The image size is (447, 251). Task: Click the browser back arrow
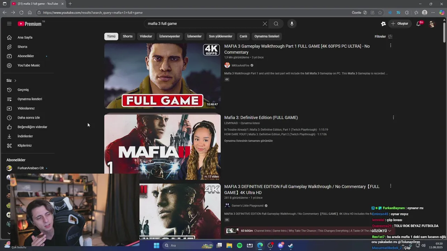(x=5, y=13)
